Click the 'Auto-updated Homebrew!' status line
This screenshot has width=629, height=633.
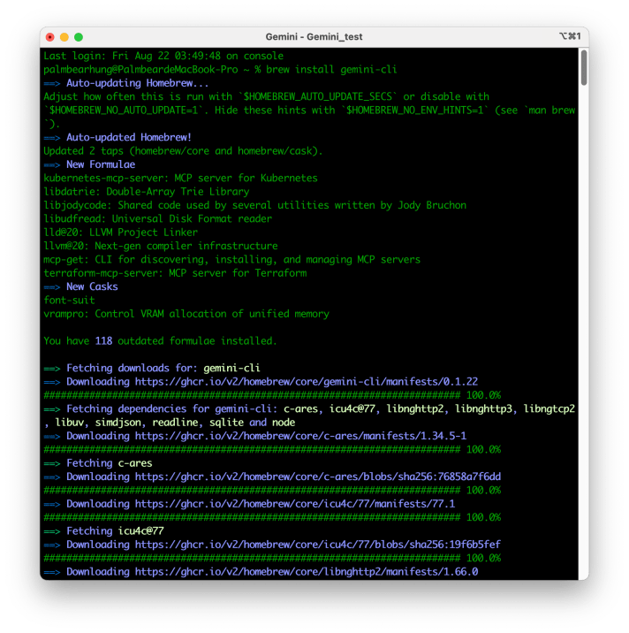pos(128,137)
